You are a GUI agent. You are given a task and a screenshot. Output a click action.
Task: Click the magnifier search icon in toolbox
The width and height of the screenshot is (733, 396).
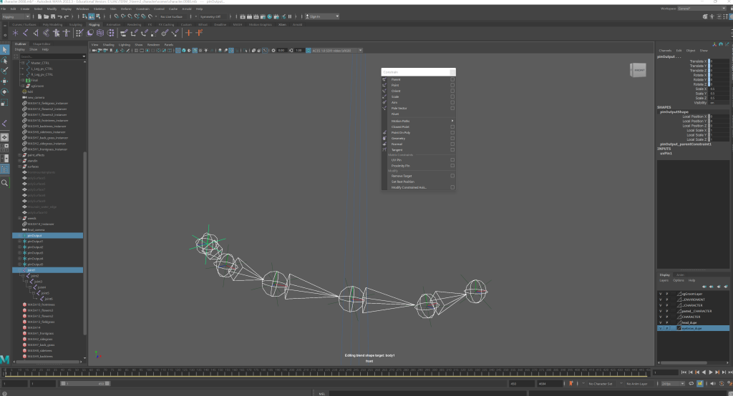[5, 182]
